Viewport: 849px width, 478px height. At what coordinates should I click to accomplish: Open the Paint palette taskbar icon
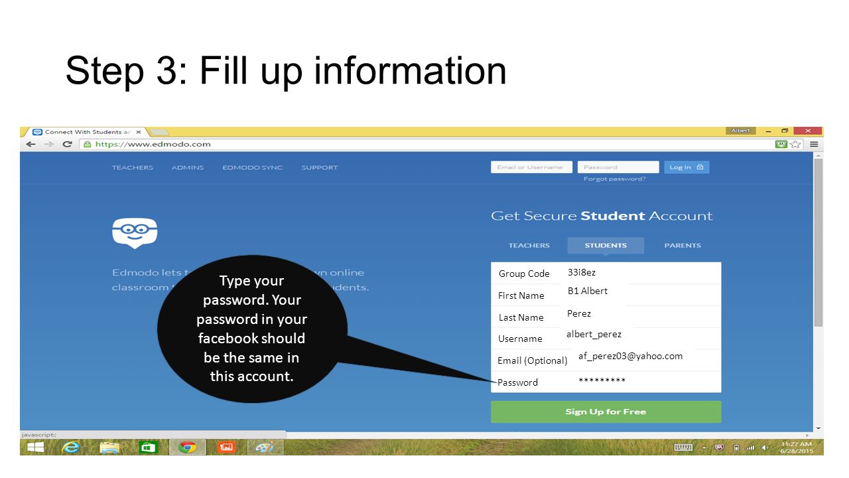tap(265, 447)
